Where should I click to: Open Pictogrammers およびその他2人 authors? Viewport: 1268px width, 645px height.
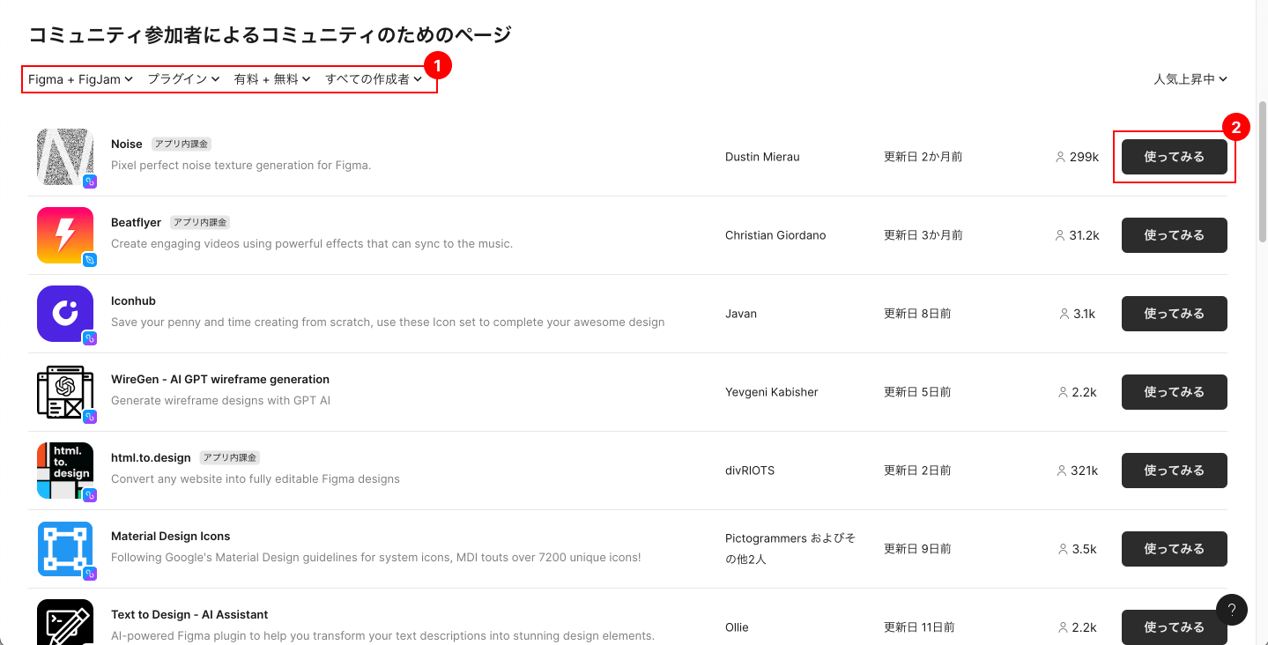790,548
